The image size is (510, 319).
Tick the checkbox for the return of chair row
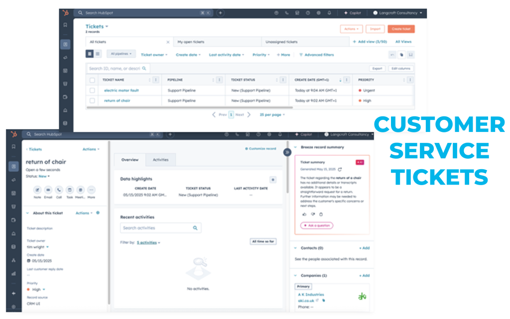pyautogui.click(x=92, y=101)
